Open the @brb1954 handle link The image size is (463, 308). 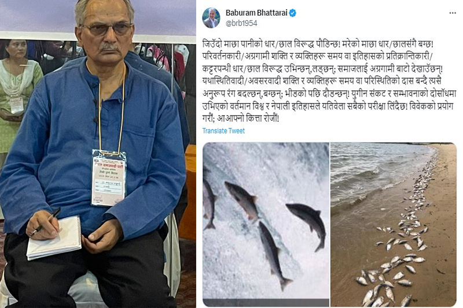pyautogui.click(x=241, y=23)
